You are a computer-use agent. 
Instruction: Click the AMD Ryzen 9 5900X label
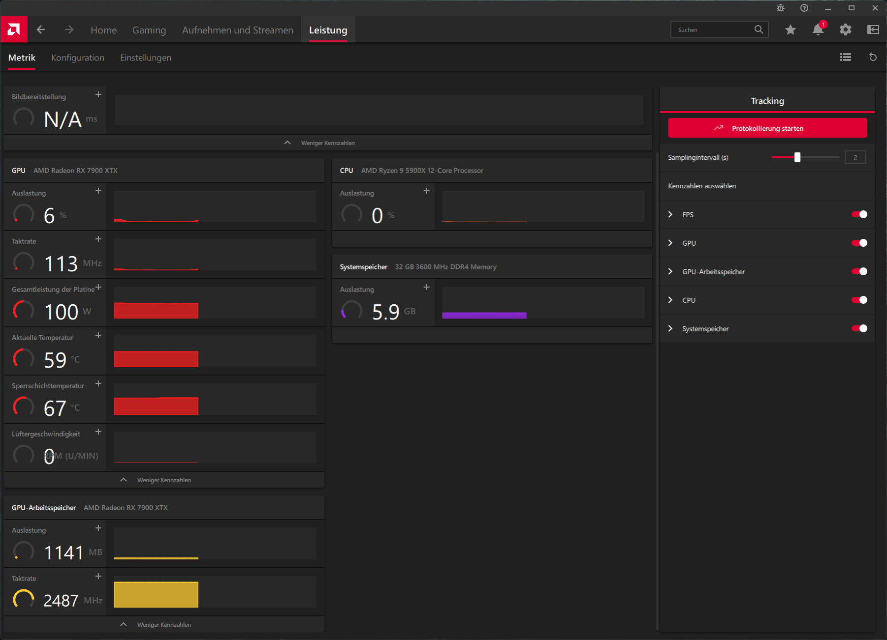[422, 171]
